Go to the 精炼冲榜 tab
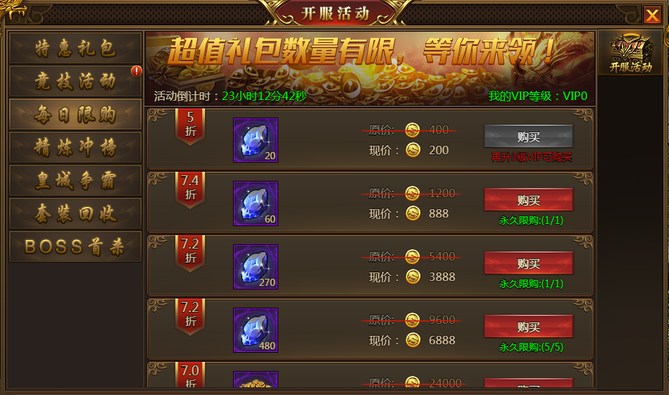 click(75, 147)
